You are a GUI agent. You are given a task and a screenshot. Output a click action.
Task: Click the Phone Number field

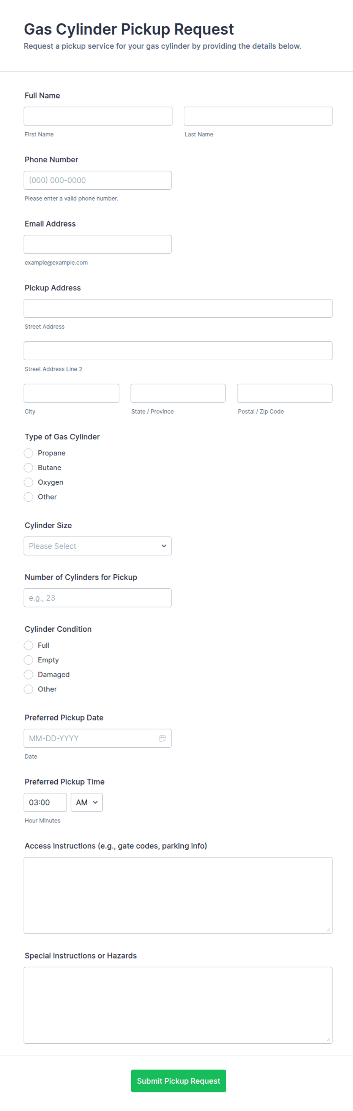click(x=97, y=180)
